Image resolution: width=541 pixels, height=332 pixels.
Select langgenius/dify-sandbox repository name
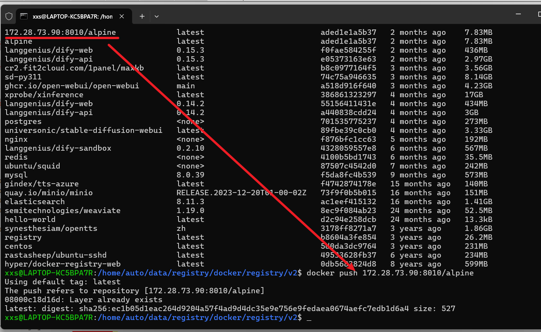coord(58,148)
